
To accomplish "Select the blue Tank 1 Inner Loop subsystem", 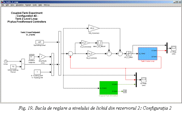I will 148,54.
